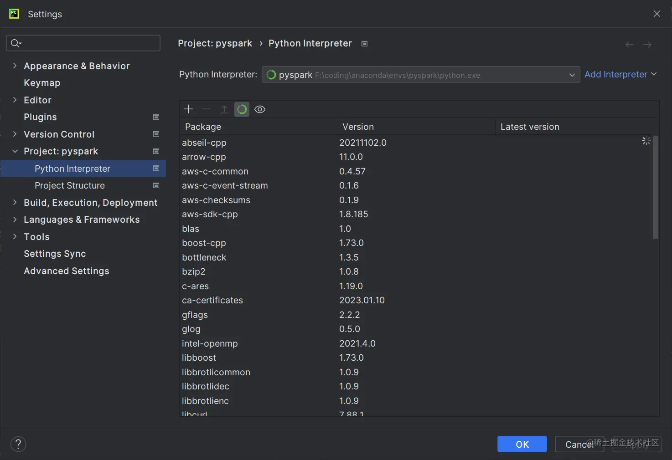
Task: Select Python Interpreter in the tree
Action: click(83, 169)
